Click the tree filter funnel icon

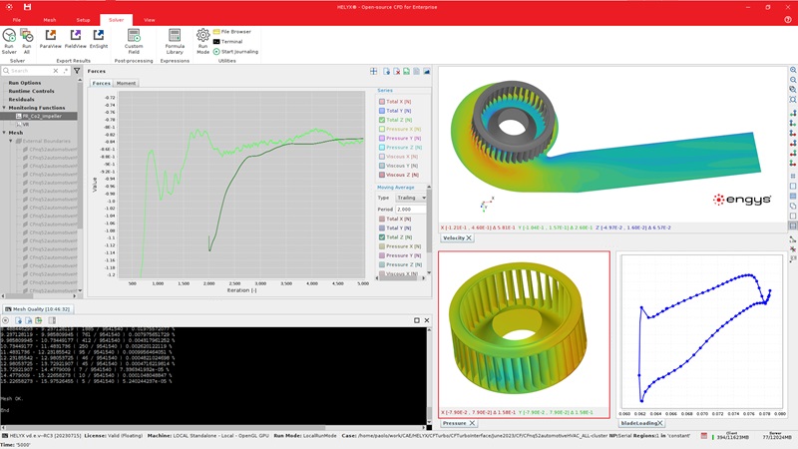[78, 71]
